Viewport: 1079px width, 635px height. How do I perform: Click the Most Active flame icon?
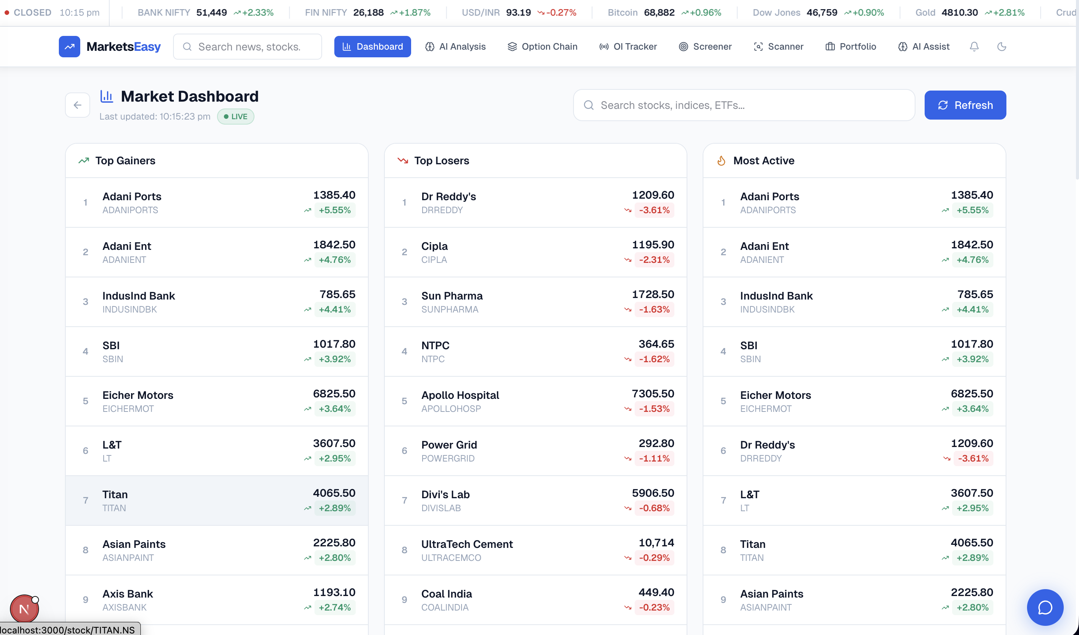721,160
